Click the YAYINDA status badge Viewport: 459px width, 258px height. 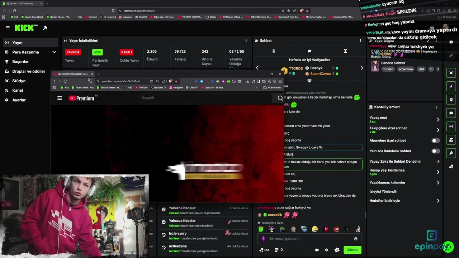pyautogui.click(x=73, y=52)
